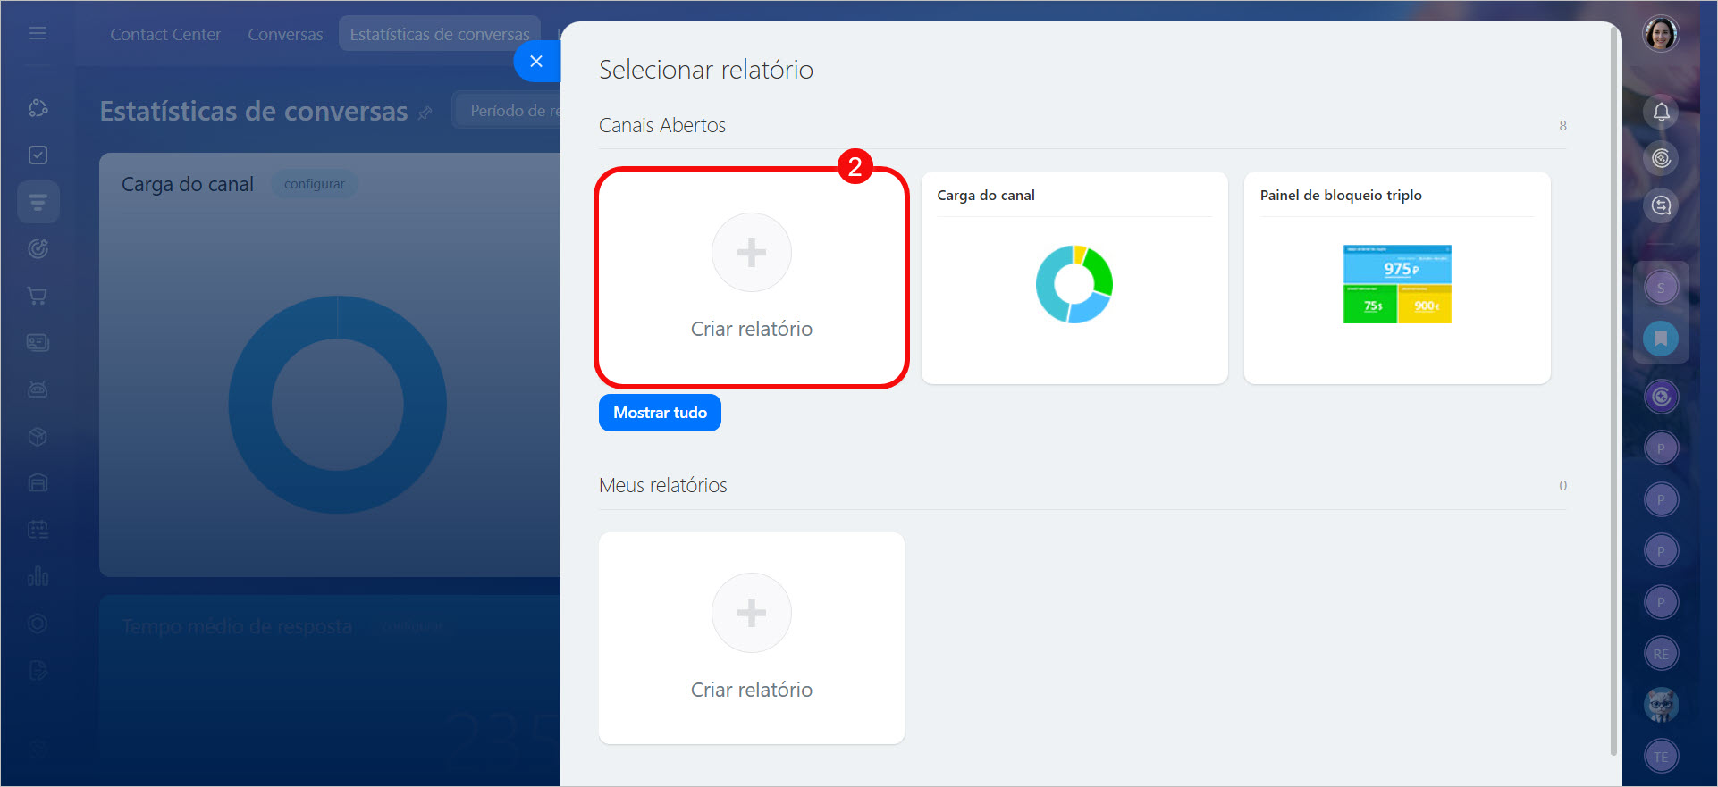Close the Selecionar relatório slider panel

(536, 61)
